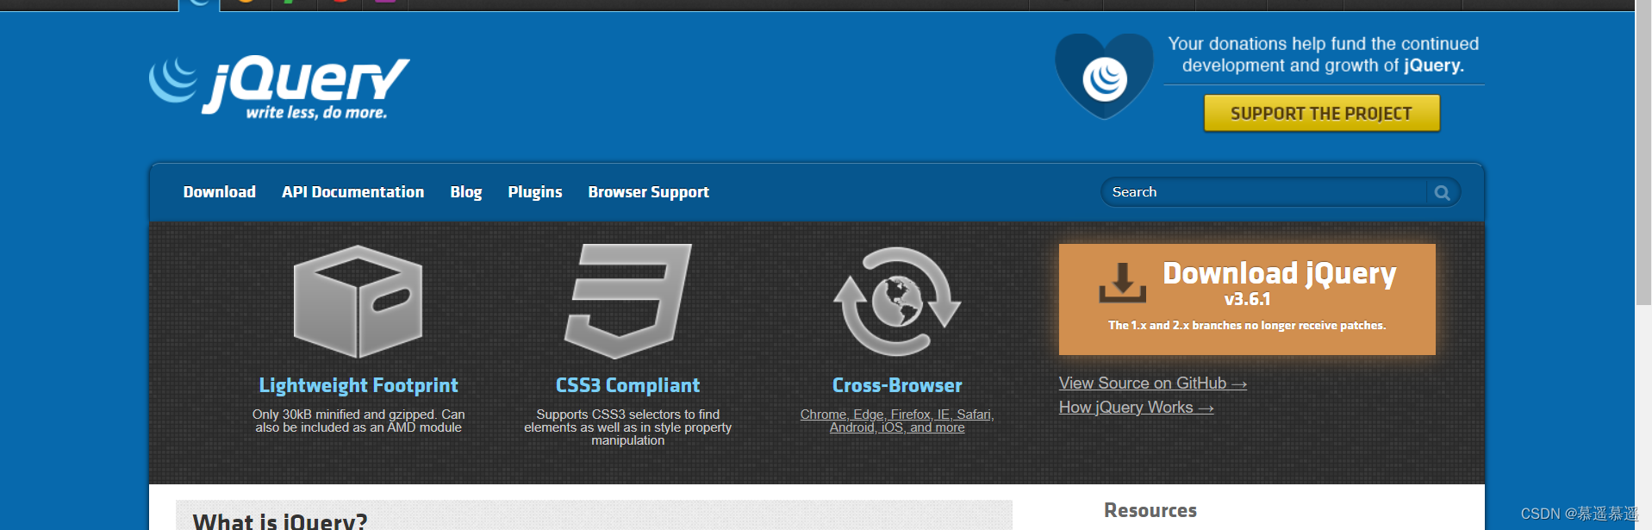Open the Plugins menu item
1652x530 pixels.
(x=535, y=192)
